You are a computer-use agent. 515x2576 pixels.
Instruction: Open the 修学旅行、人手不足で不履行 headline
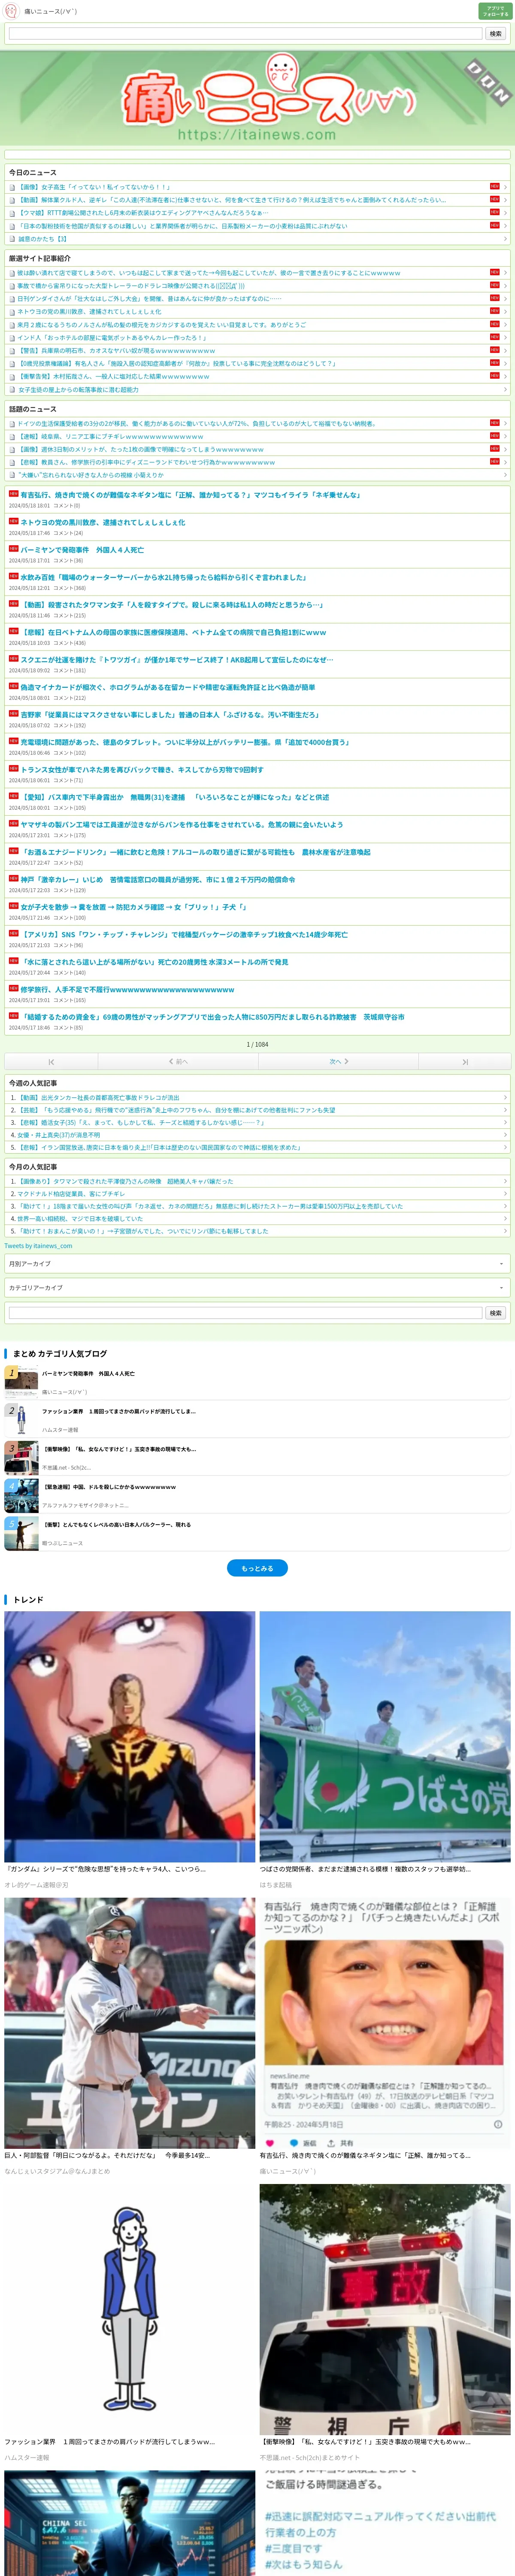127,989
